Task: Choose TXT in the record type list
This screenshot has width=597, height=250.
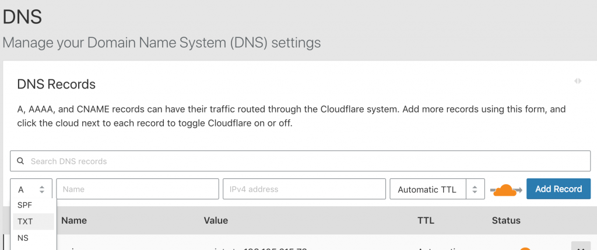Action: tap(33, 221)
